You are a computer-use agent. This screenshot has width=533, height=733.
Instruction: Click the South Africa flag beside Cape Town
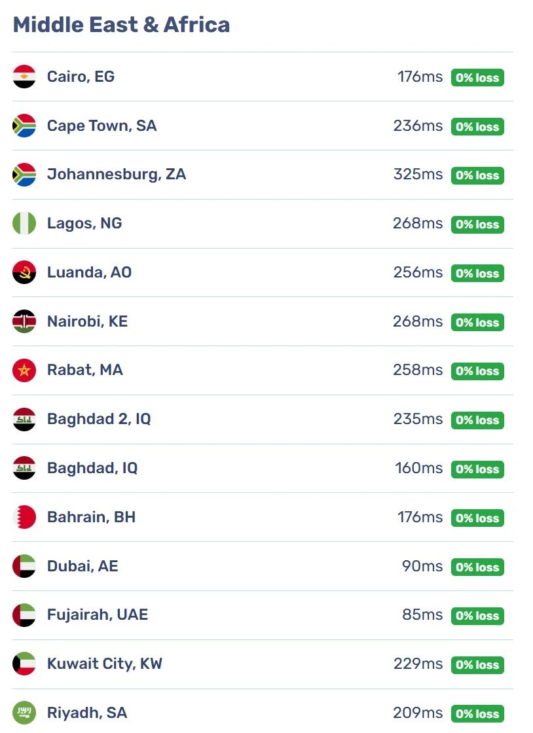click(24, 126)
